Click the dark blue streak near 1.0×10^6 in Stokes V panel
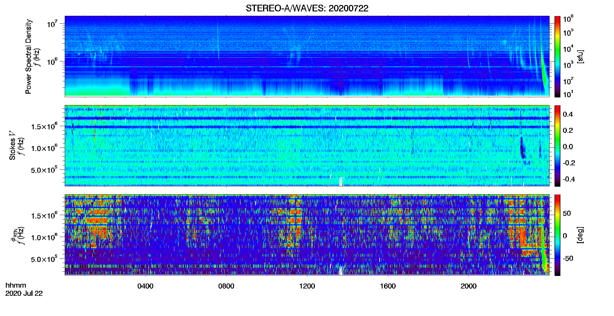 click(x=522, y=148)
